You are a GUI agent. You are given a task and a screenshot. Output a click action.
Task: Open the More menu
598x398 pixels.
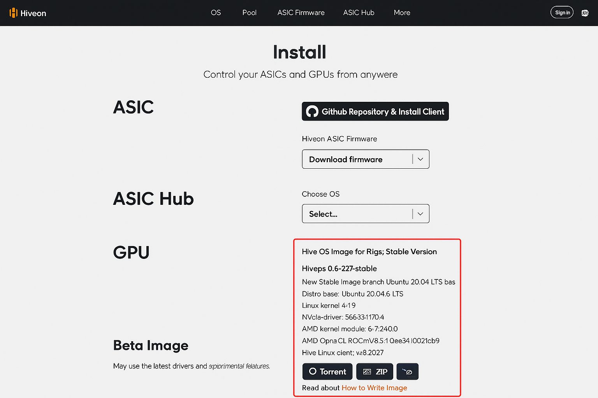tap(402, 12)
